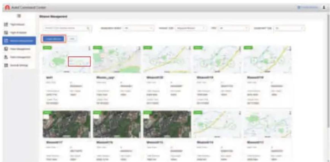Open more options on the bottom row's fifth card
The height and width of the screenshot is (162, 330).
click(x=290, y=113)
